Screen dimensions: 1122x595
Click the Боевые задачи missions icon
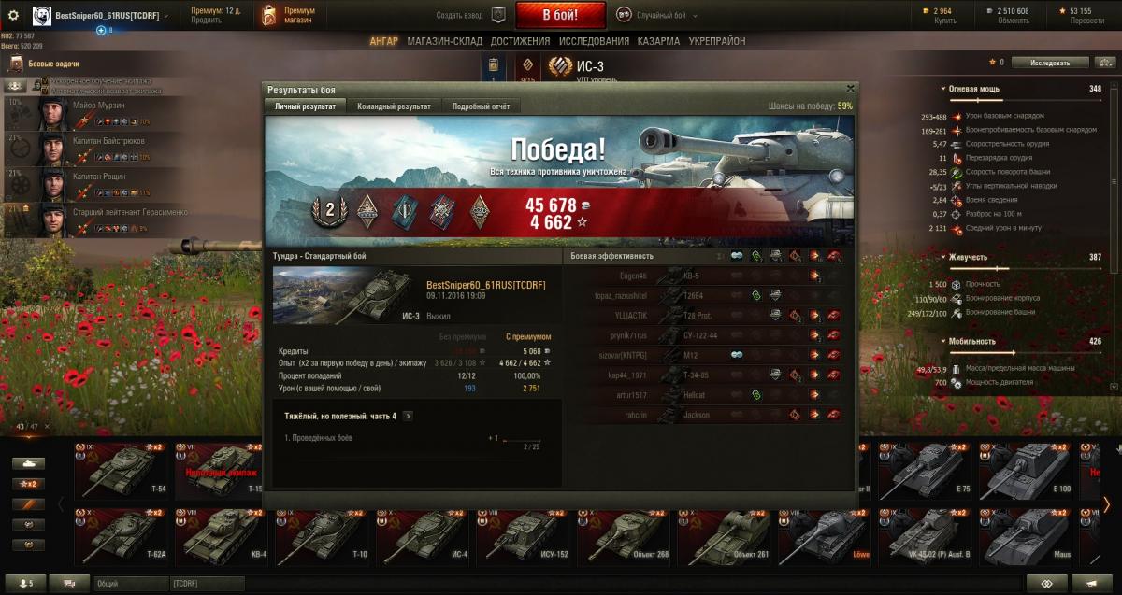(x=17, y=64)
